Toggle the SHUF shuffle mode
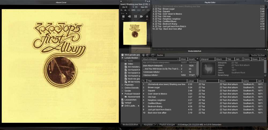The height and width of the screenshot is (130, 268). point(139,10)
